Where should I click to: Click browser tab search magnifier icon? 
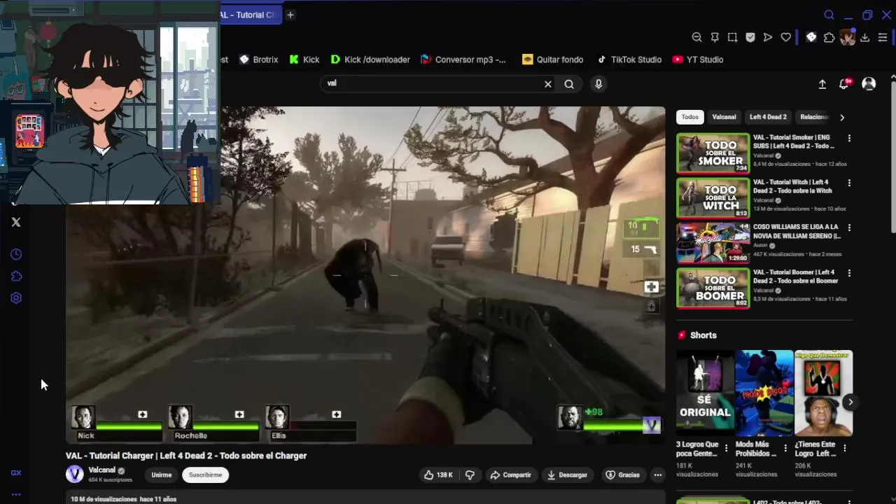(829, 15)
